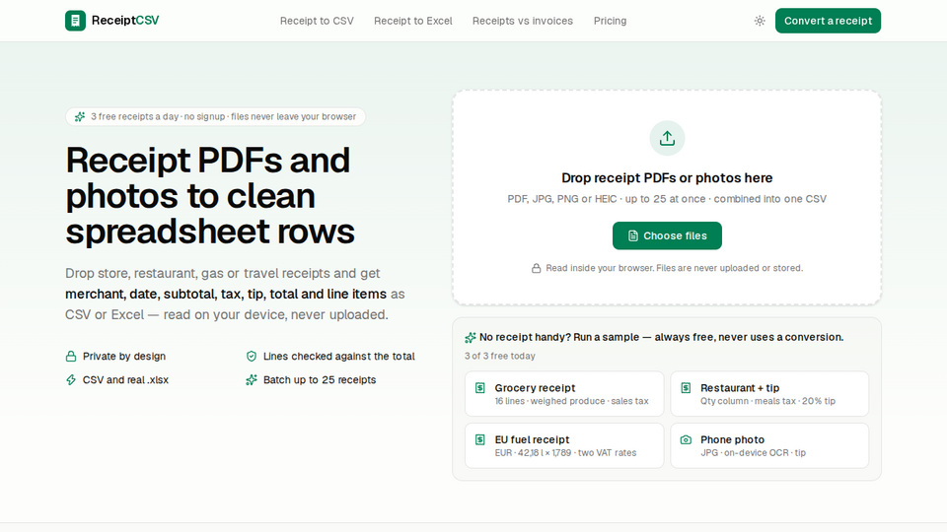
Task: Click 'Drop receipt PDFs or photos here' heading
Action: (667, 178)
